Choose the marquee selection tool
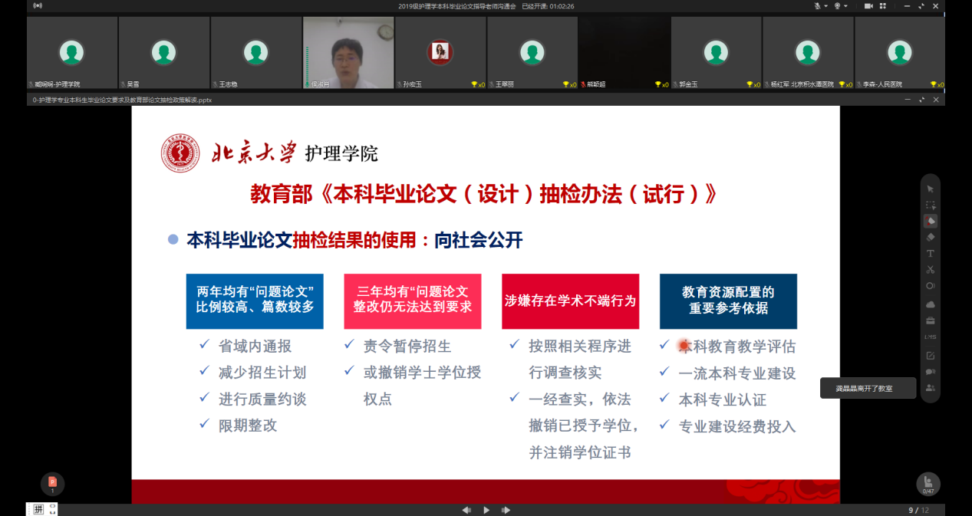The image size is (972, 516). (x=930, y=205)
